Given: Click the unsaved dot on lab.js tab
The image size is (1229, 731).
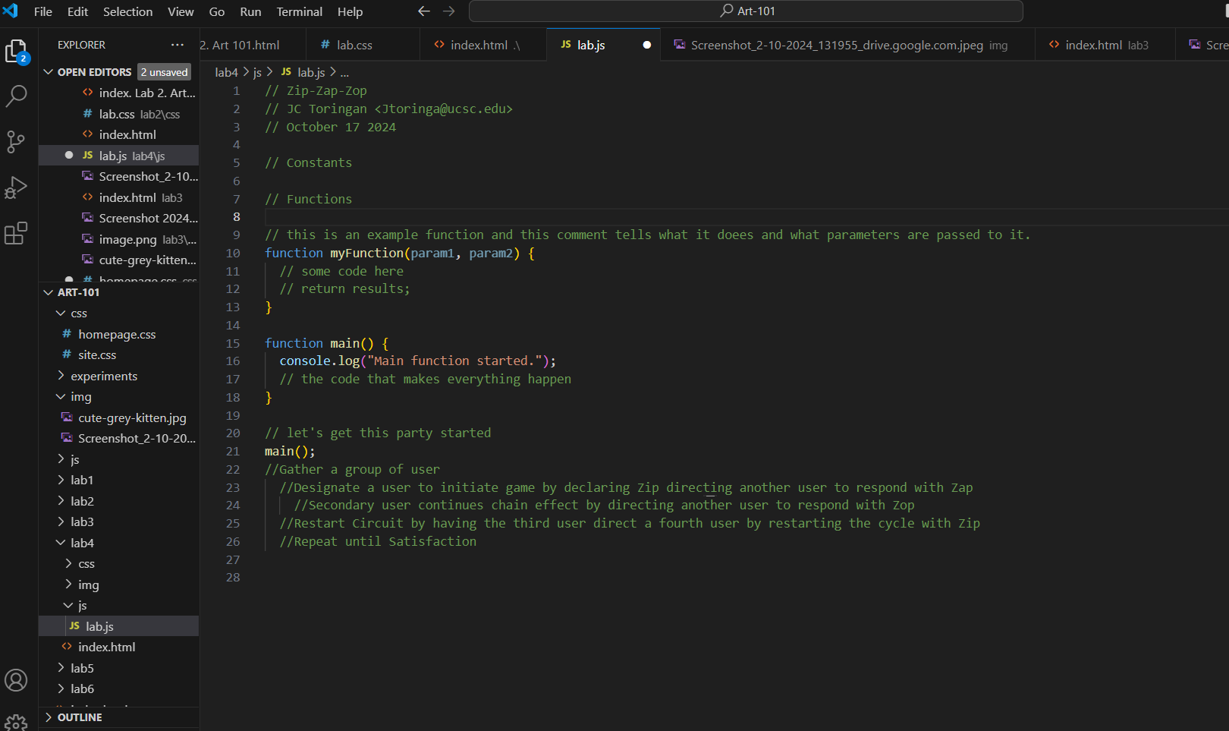Looking at the screenshot, I should (646, 45).
